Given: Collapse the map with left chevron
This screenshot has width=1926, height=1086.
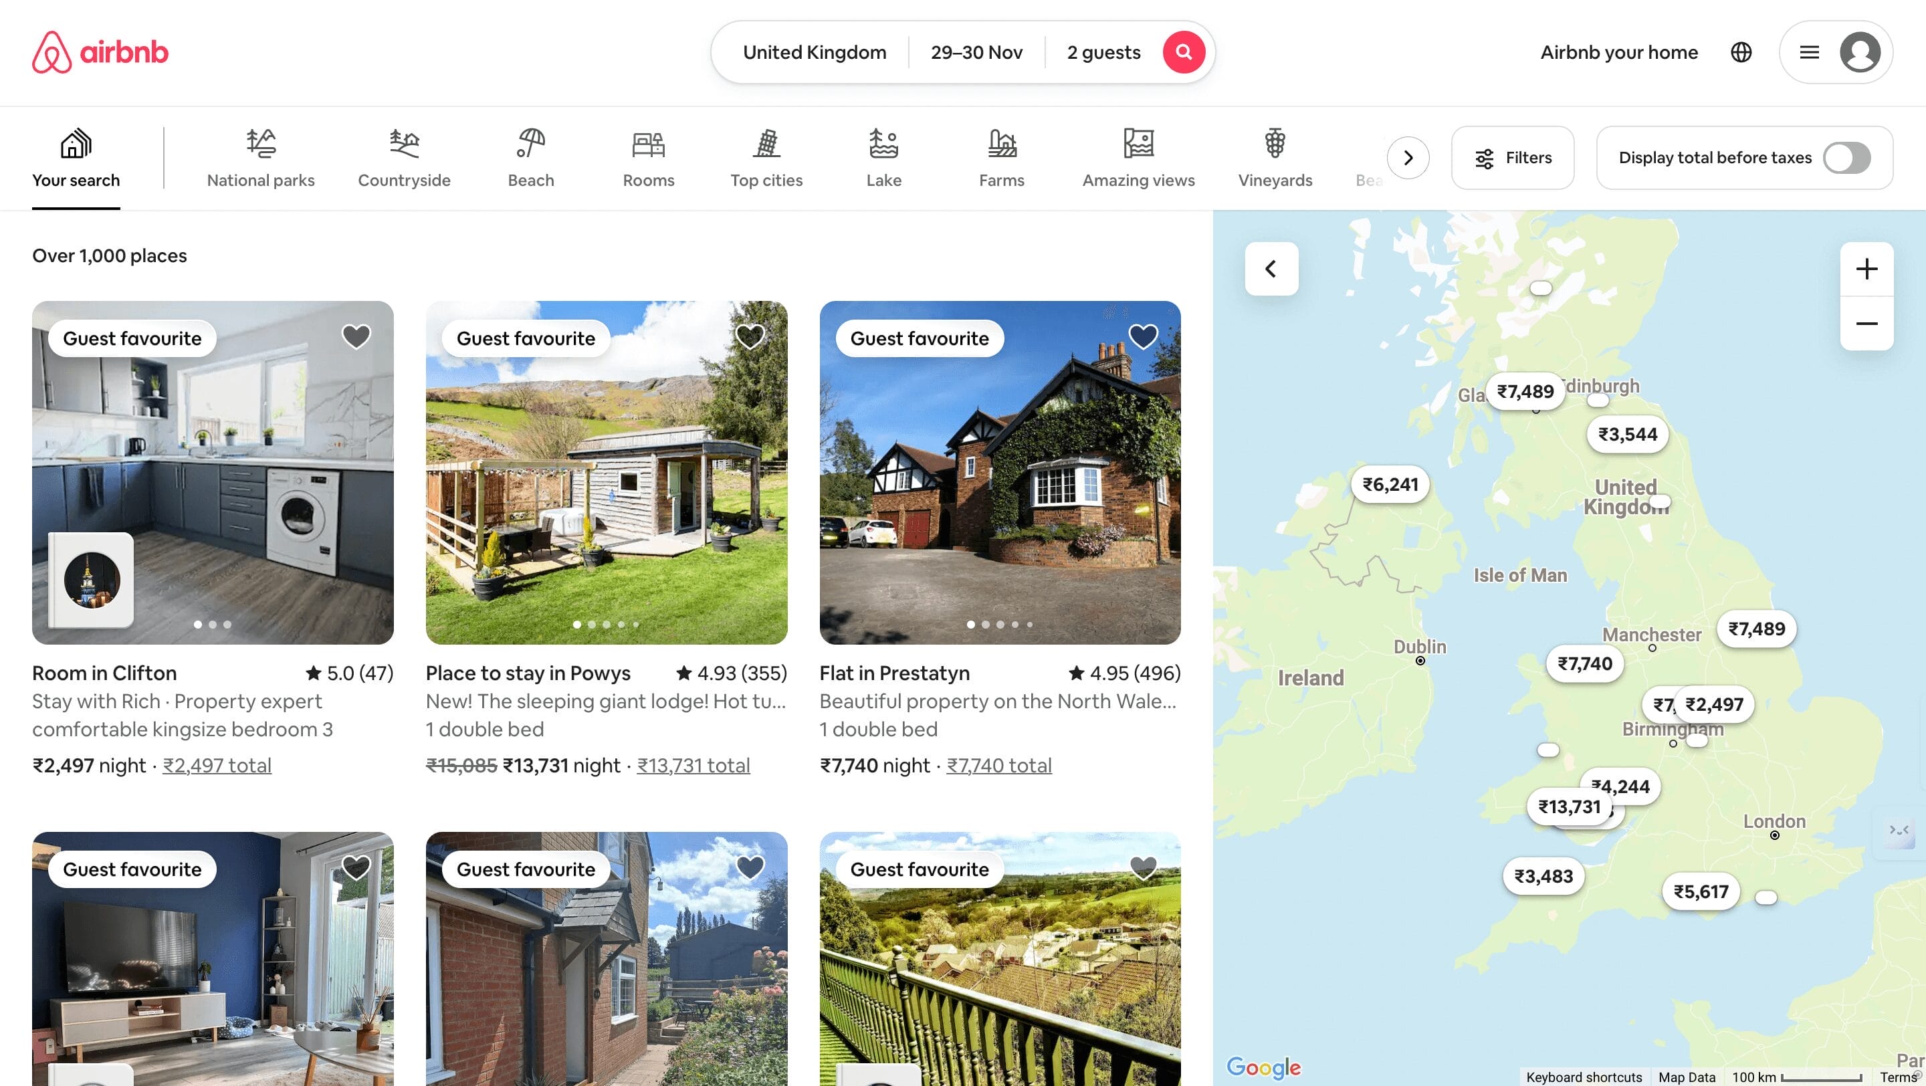Looking at the screenshot, I should pyautogui.click(x=1271, y=269).
